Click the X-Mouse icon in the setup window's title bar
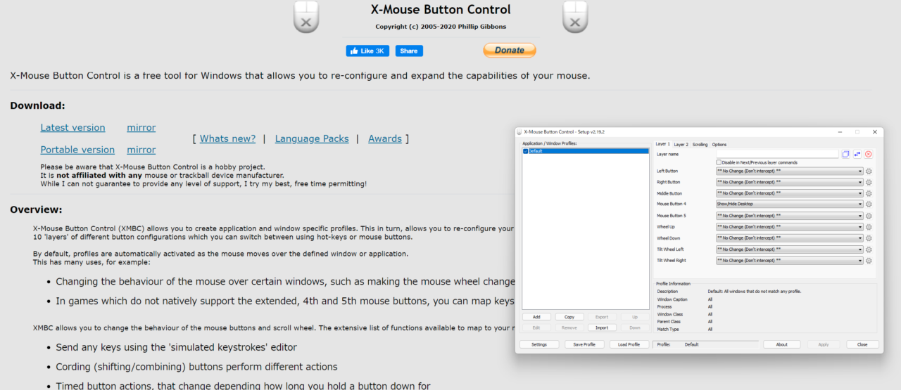Image resolution: width=901 pixels, height=390 pixels. (519, 131)
